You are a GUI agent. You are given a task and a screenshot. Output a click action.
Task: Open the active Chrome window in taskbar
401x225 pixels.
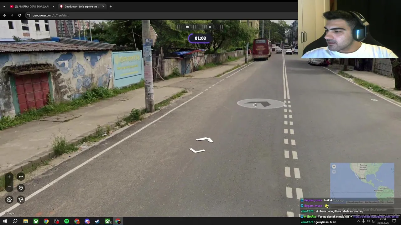pyautogui.click(x=118, y=221)
